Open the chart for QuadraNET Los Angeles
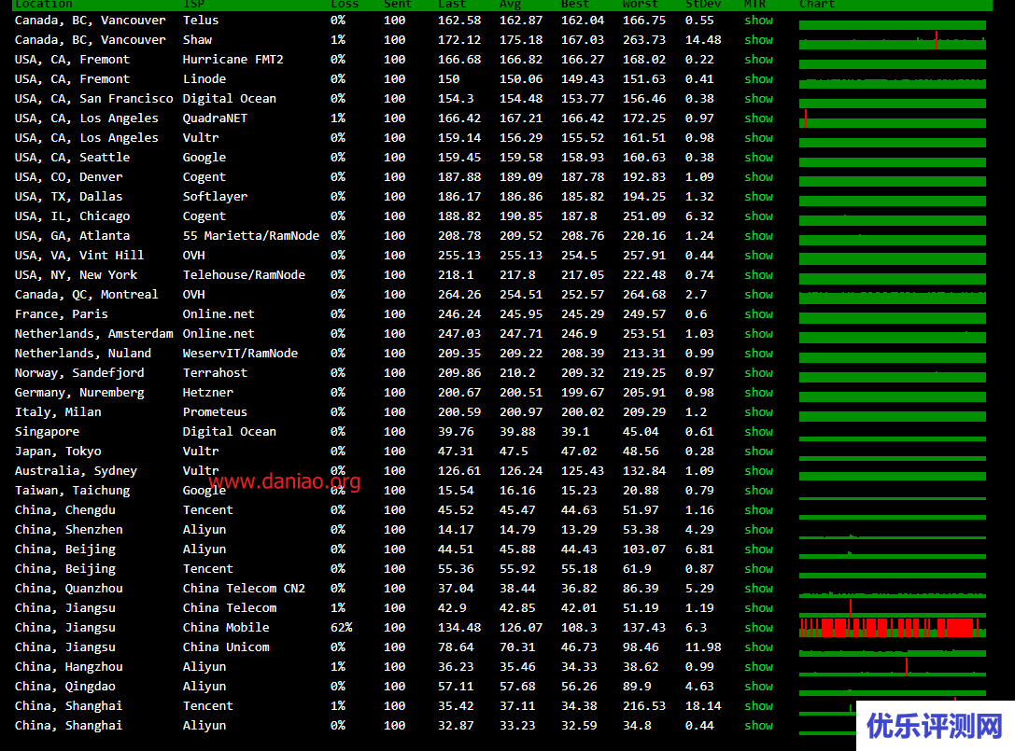Image resolution: width=1015 pixels, height=751 pixels. pos(892,119)
